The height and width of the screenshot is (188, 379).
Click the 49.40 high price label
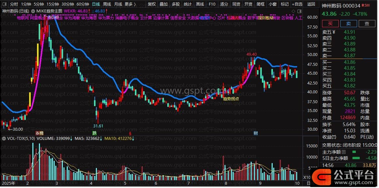tap(251, 54)
